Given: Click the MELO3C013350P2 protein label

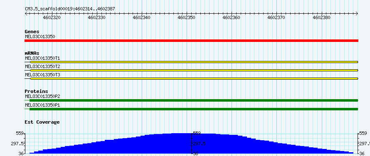Looking at the screenshot, I should pyautogui.click(x=42, y=96).
